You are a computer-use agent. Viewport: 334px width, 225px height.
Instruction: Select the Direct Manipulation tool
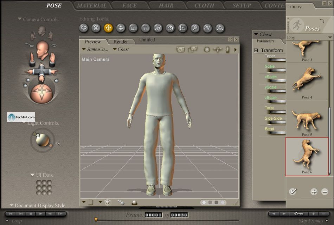pos(220,28)
